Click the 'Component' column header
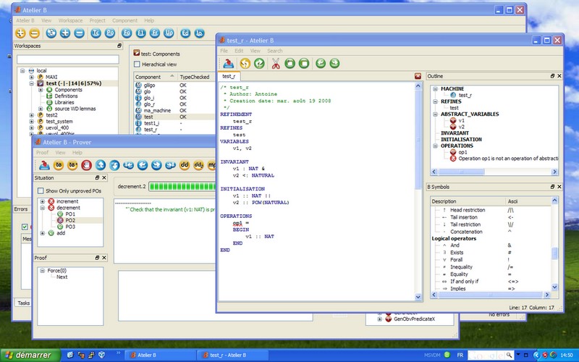579x362 pixels. 155,77
